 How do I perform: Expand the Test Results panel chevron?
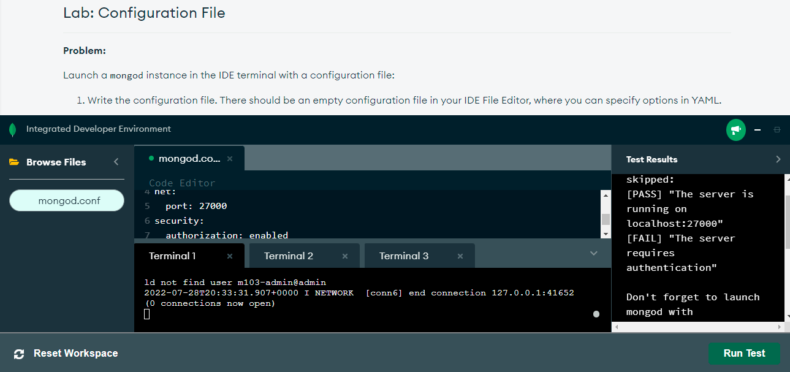(x=778, y=159)
